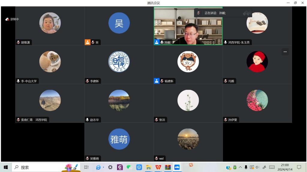Click the 河西学院-朱玉英 name label

click(239, 42)
